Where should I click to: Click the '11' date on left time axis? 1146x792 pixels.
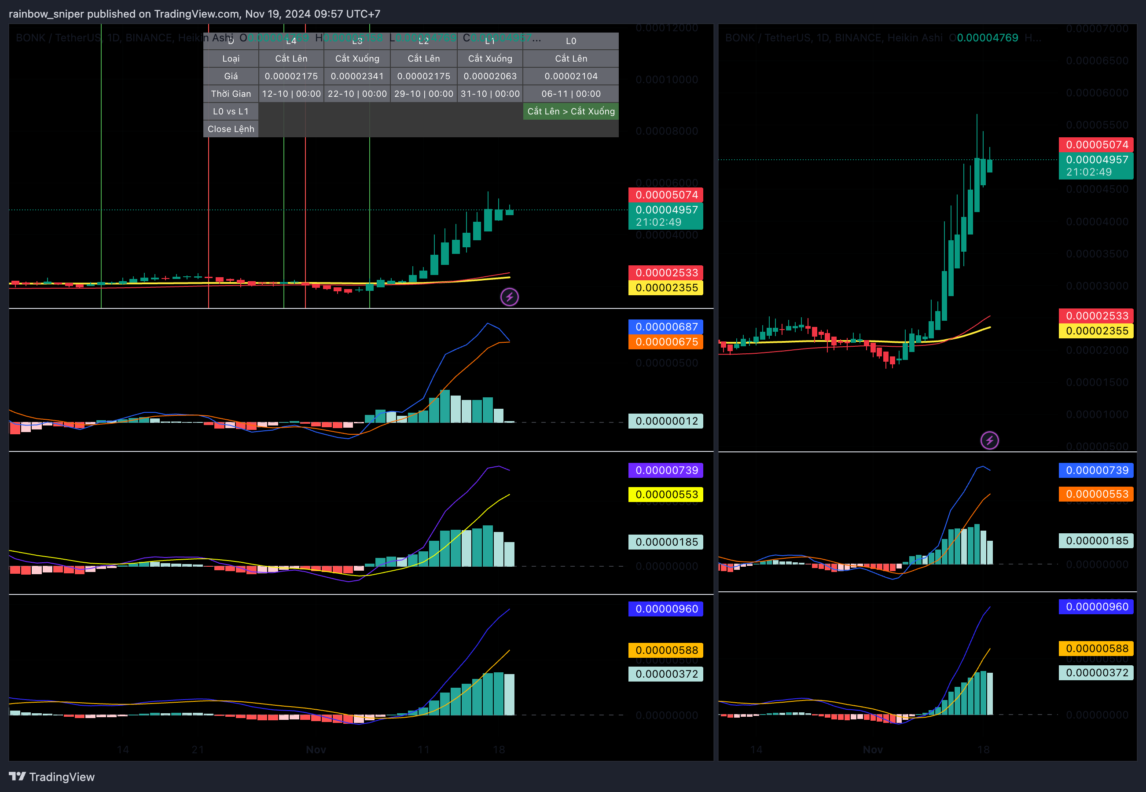pyautogui.click(x=423, y=749)
